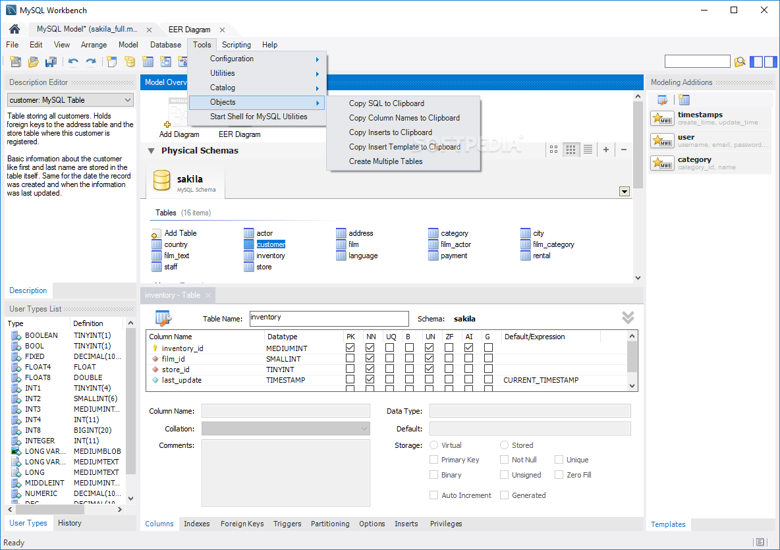Toggle UN checkbox for store_id column
Screen dimensions: 780x550
coord(430,368)
